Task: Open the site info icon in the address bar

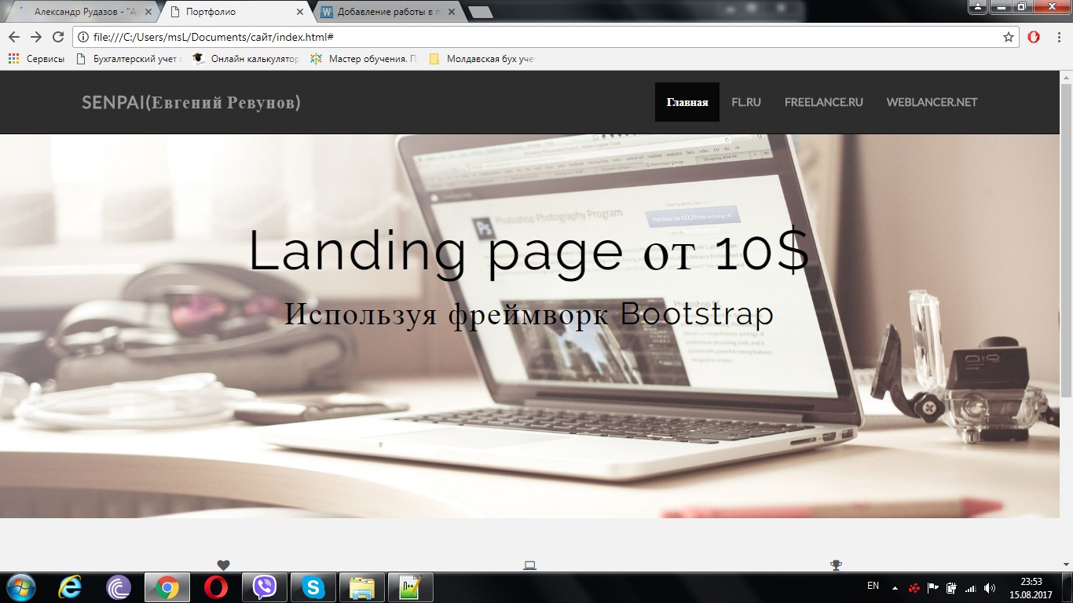Action: pyautogui.click(x=83, y=37)
